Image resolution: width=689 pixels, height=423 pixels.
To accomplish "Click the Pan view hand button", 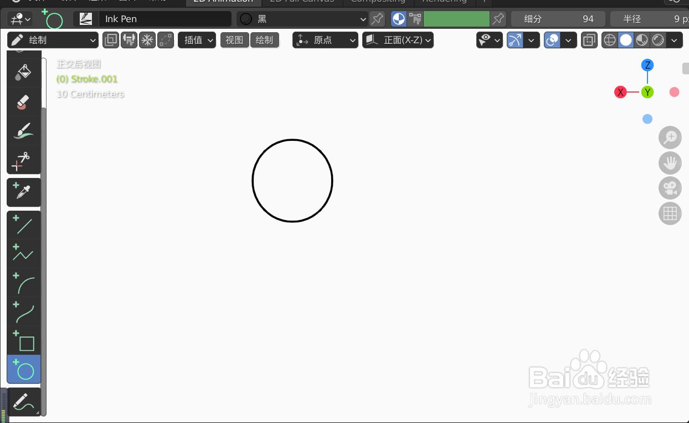I will coord(670,162).
